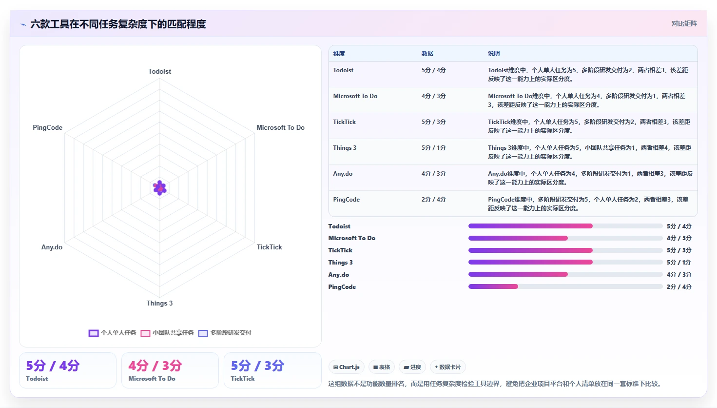Click the PingCode radar axis label
The image size is (717, 408).
pos(47,127)
